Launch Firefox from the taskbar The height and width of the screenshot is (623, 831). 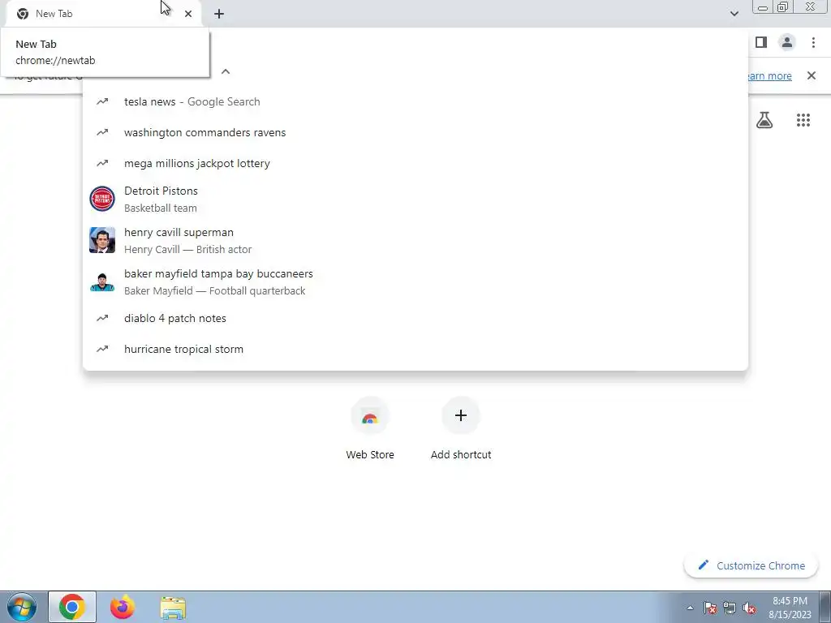[x=123, y=608]
